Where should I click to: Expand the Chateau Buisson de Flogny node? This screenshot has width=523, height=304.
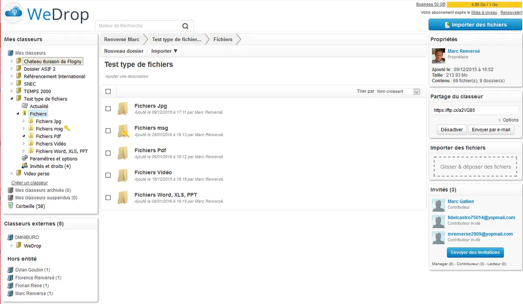tap(12, 61)
